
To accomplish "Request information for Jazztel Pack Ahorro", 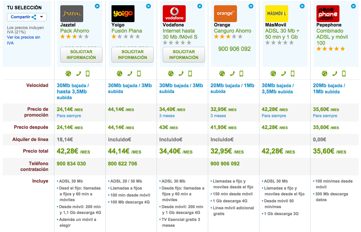I will 81,55.
